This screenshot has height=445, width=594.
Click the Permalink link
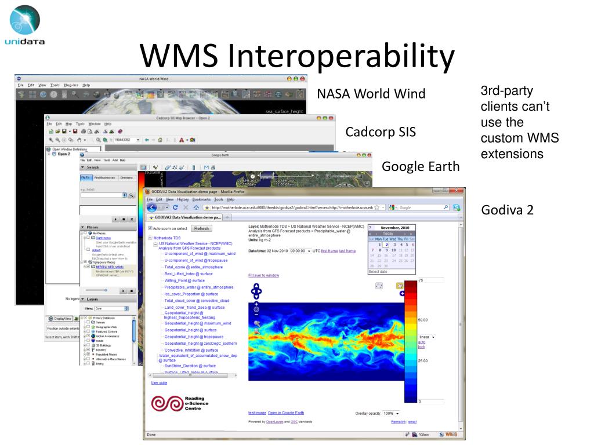point(398,422)
